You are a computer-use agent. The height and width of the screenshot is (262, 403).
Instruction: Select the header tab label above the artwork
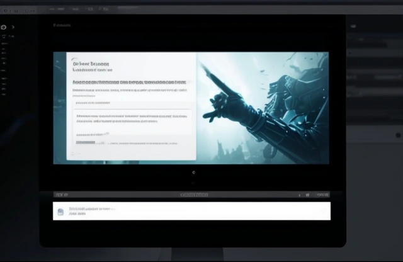point(62,26)
